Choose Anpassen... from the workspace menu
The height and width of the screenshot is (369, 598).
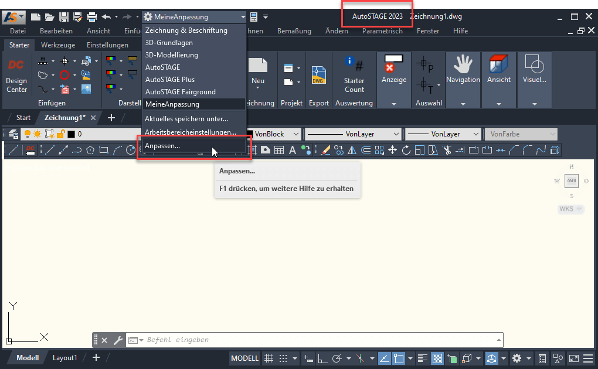point(195,146)
